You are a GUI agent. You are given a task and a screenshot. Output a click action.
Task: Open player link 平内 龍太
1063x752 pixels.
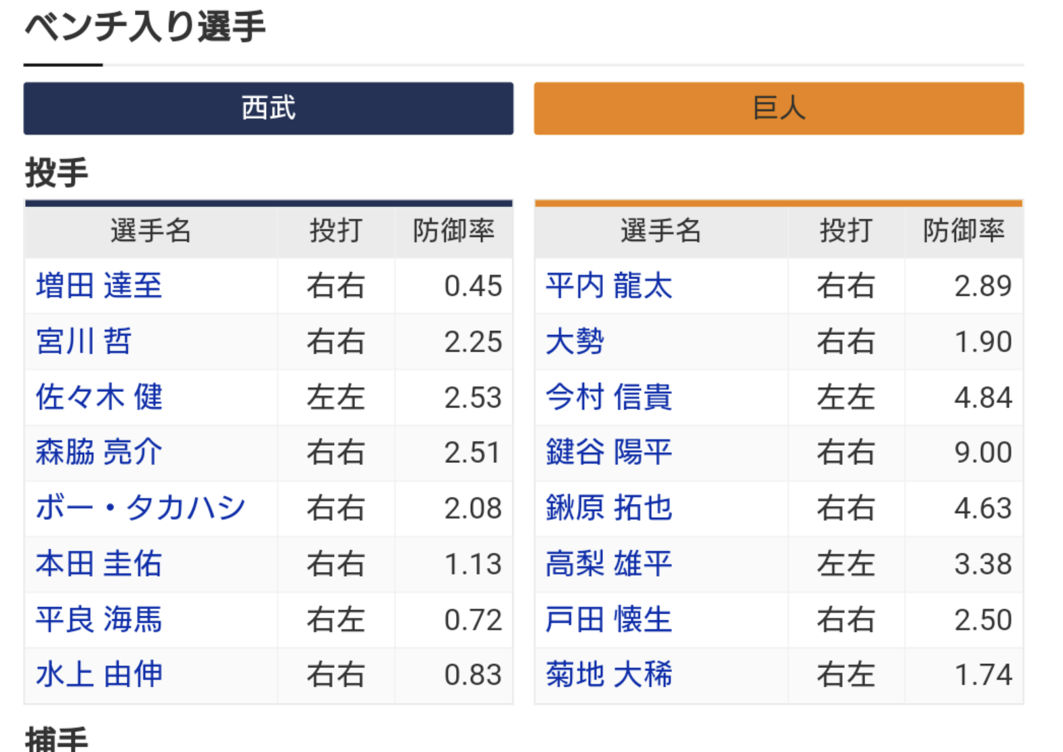609,286
